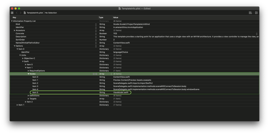Go forward with the right arrow
The width and height of the screenshot is (269, 134).
tap(20, 13)
